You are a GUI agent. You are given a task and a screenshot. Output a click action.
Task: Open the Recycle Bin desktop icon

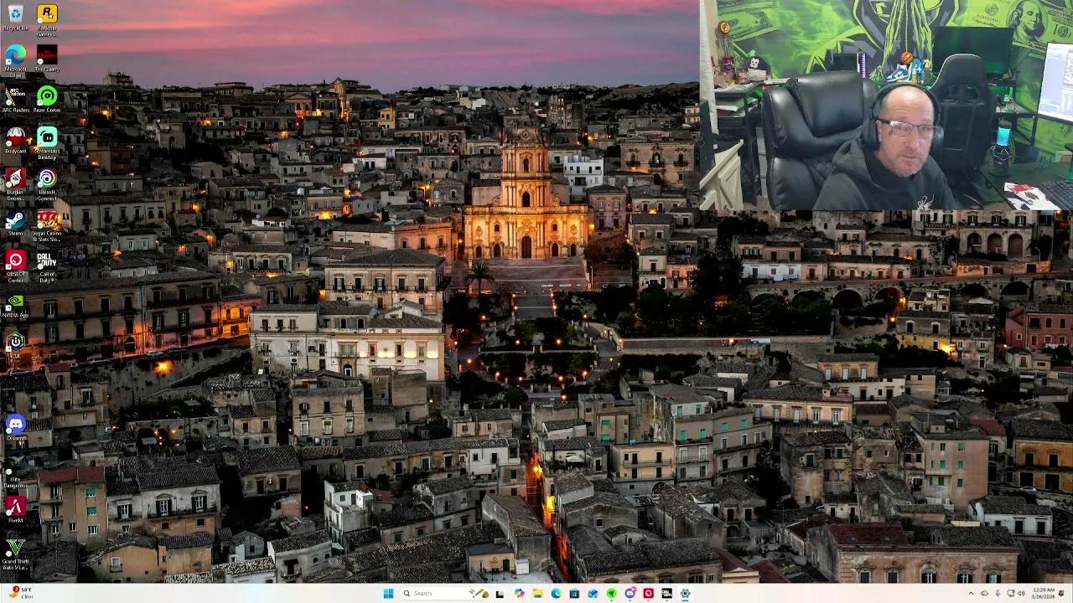point(15,14)
